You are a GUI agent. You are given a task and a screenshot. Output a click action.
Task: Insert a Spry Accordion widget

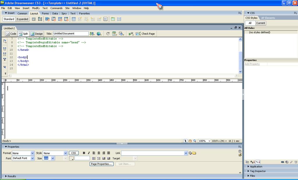[60, 19]
